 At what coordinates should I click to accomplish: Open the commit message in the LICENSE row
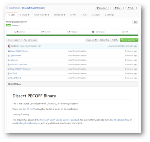point(77,73)
